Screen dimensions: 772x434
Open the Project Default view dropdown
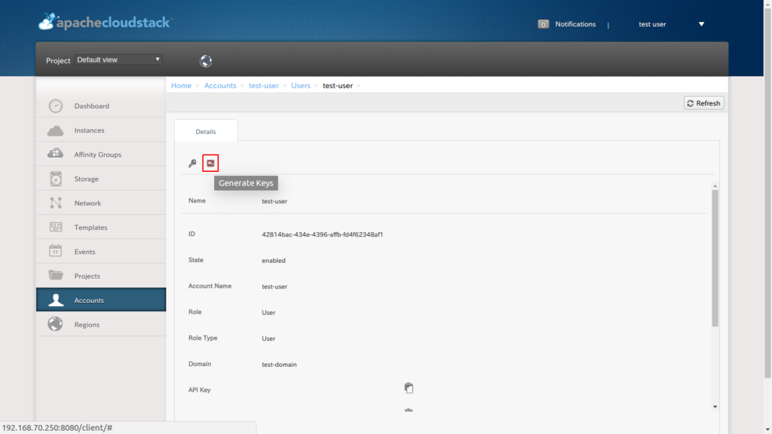click(118, 60)
